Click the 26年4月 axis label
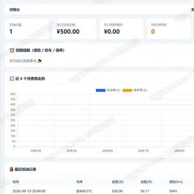The width and height of the screenshot is (194, 194). [36, 151]
